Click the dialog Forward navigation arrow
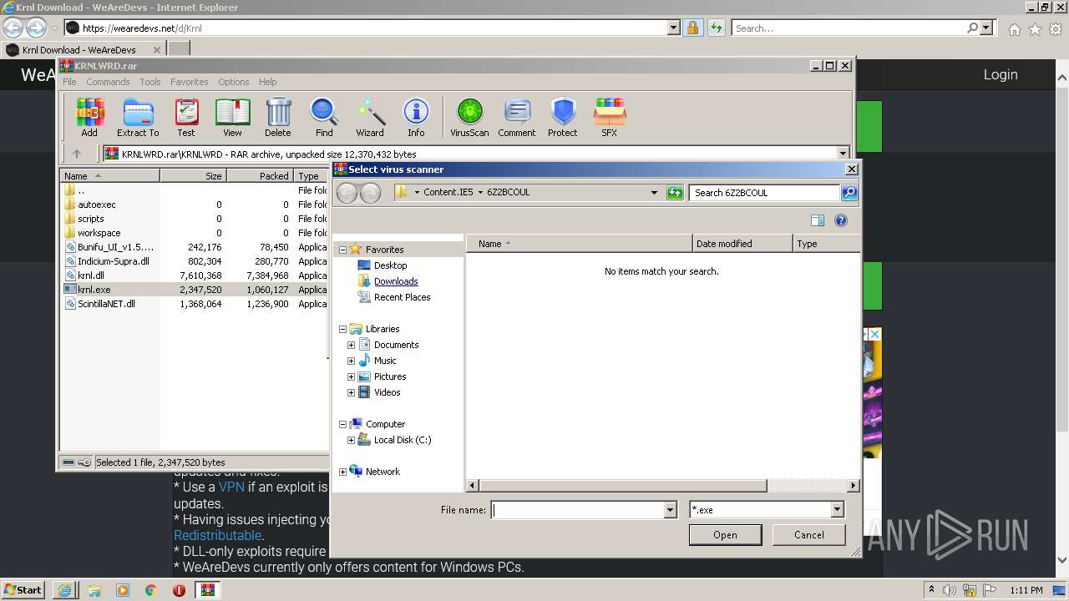The image size is (1069, 601). click(x=370, y=193)
